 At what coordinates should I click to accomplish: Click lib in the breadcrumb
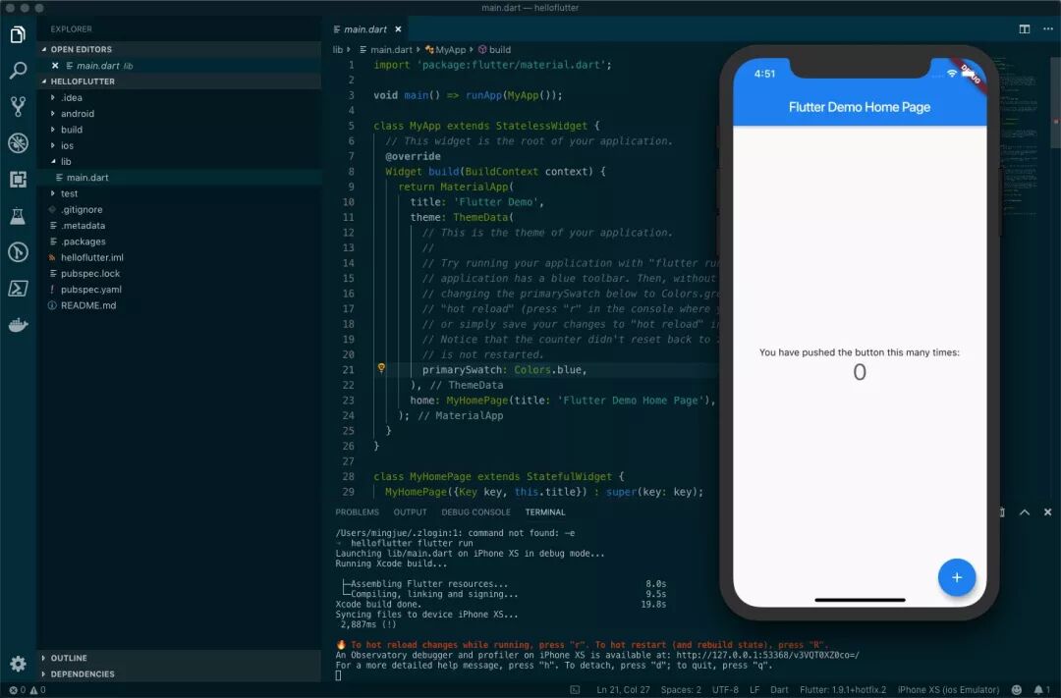[x=338, y=49]
